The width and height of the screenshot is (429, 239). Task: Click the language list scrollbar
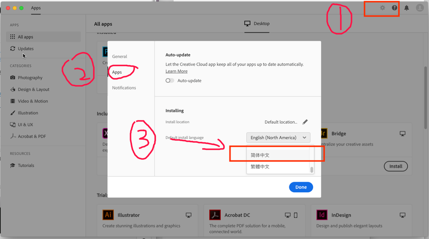coord(312,170)
